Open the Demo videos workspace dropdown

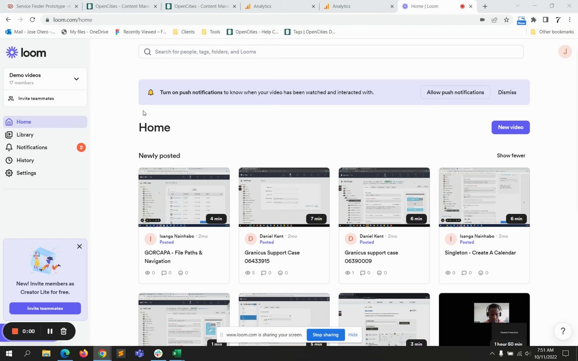pos(45,79)
